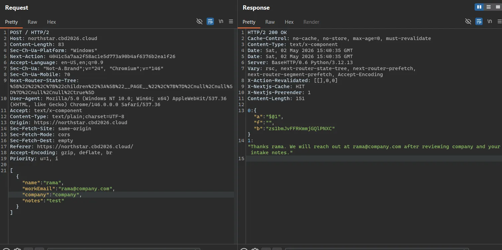Switch Request view to Raw tab
The height and width of the screenshot is (250, 502).
(32, 22)
